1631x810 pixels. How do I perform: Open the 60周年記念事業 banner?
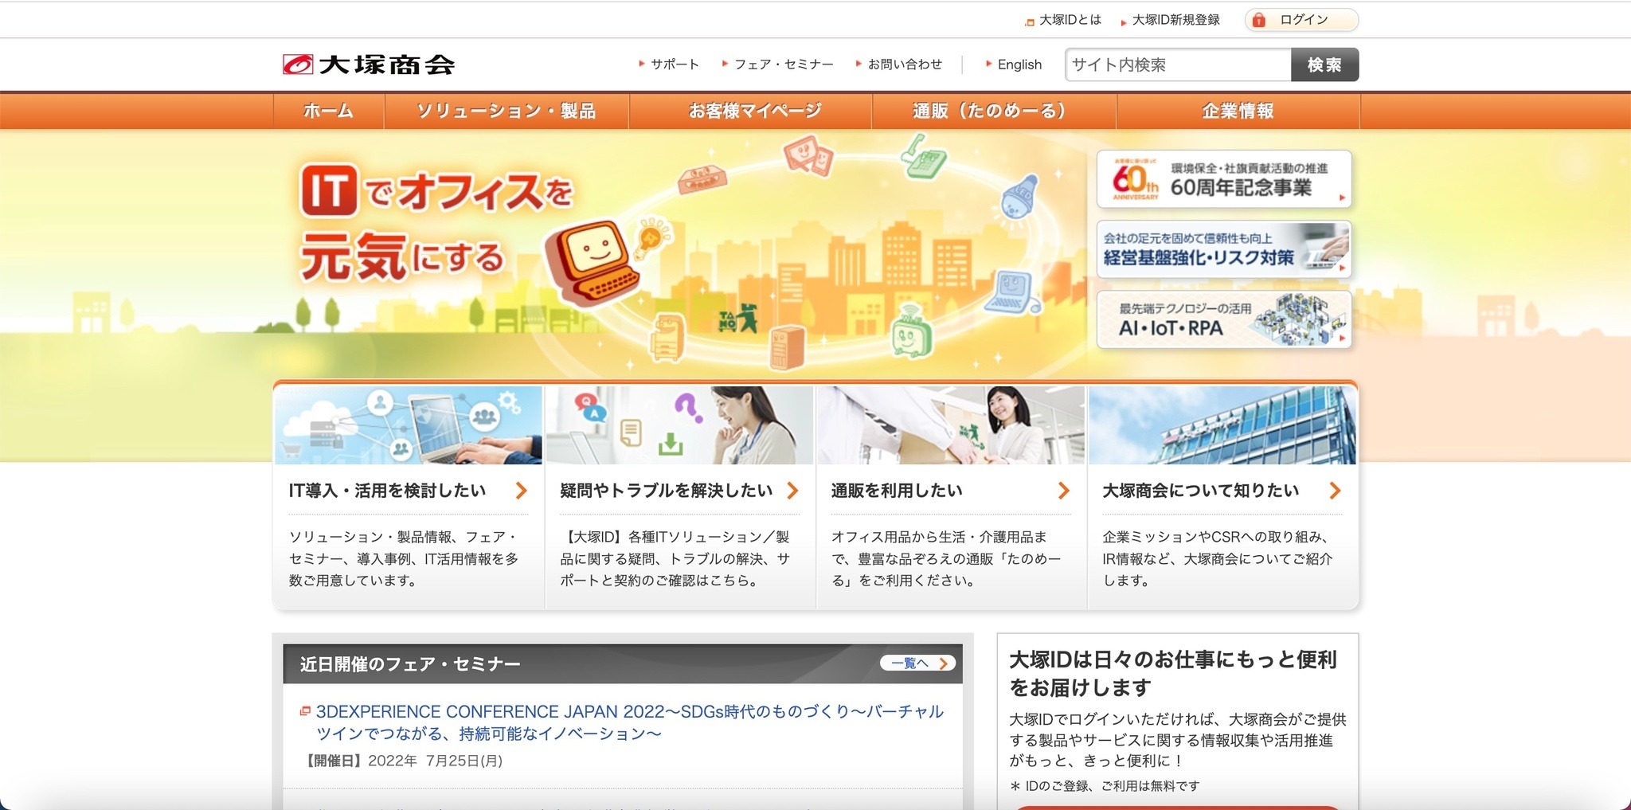click(1224, 179)
